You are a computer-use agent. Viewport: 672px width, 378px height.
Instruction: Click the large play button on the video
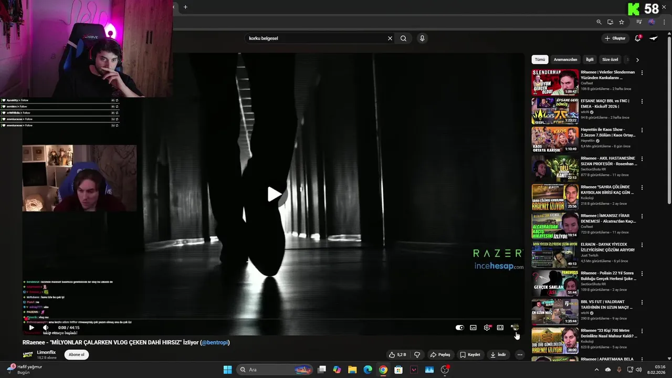click(274, 194)
